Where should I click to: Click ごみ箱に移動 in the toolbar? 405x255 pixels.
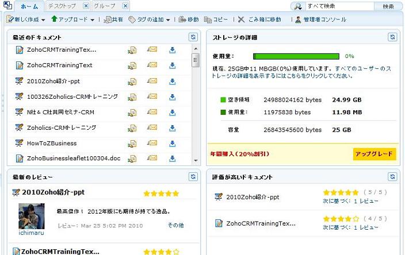coord(259,20)
